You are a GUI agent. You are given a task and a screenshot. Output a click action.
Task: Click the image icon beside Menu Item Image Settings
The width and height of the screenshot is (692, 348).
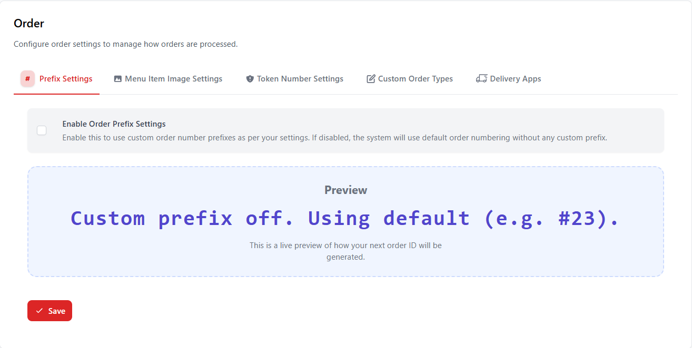tap(118, 79)
